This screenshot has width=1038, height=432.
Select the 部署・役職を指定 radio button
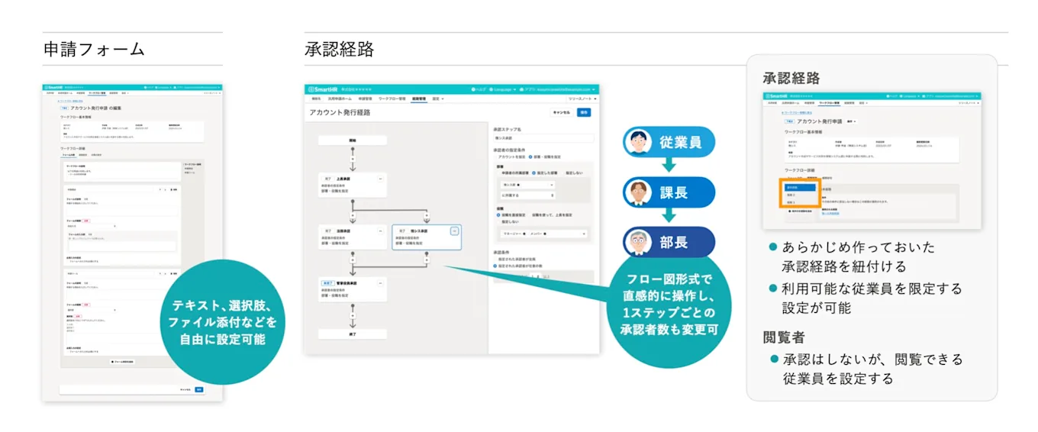tap(531, 156)
